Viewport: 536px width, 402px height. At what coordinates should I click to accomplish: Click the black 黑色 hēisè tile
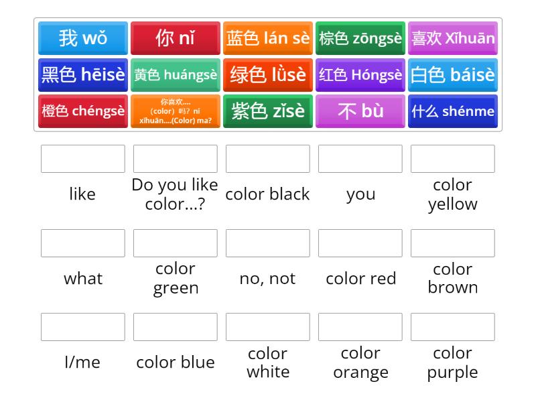pyautogui.click(x=82, y=75)
